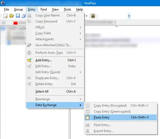The image size is (160, 139).
Task: Click the collapse chevron below the column header
Action: point(116,27)
